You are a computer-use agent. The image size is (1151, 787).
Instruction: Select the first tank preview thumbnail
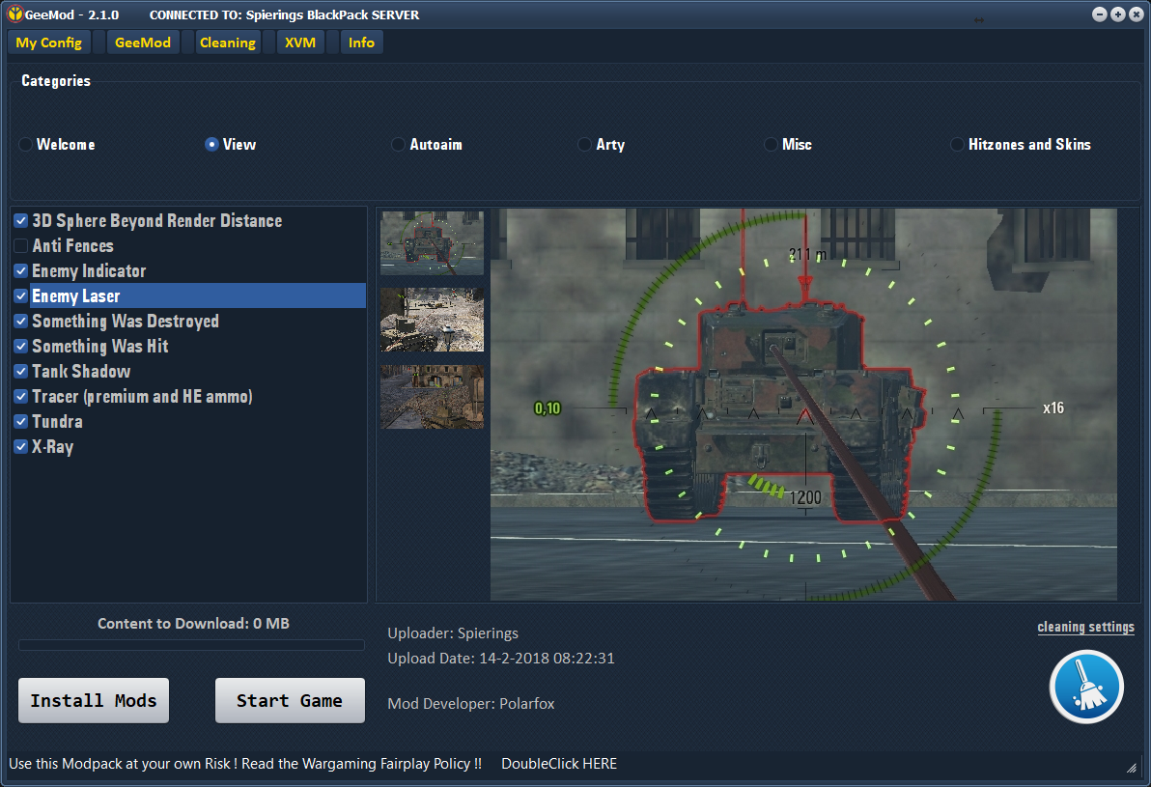tap(432, 243)
